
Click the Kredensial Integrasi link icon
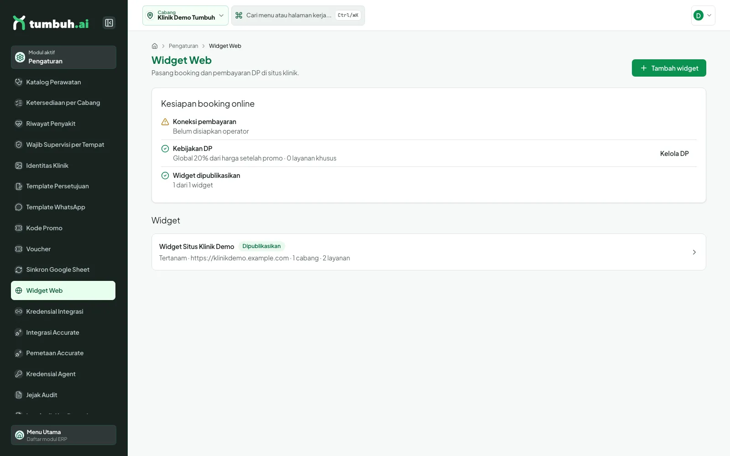(19, 311)
